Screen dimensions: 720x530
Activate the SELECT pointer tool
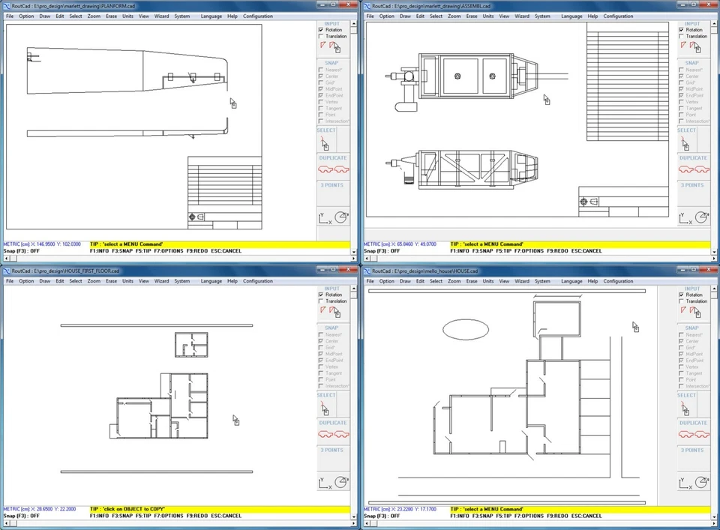[325, 142]
